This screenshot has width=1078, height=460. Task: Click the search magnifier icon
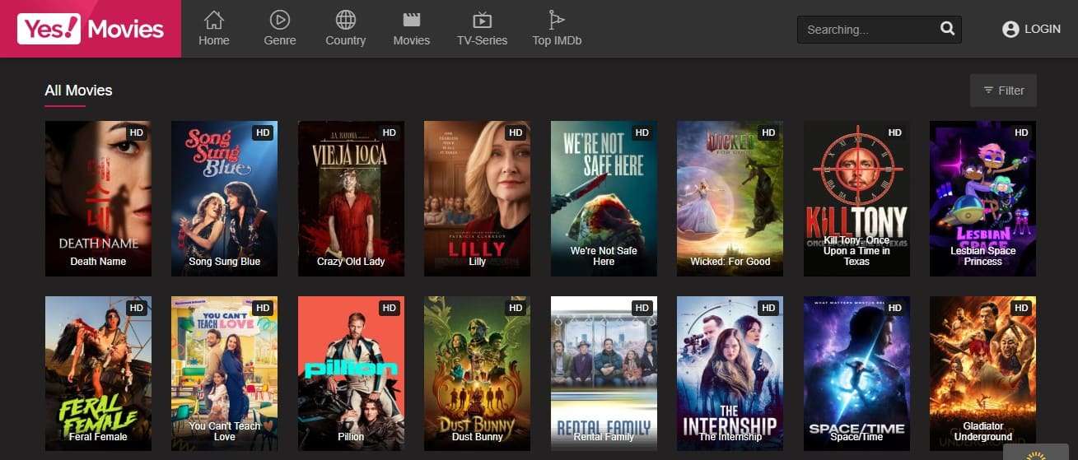click(947, 29)
